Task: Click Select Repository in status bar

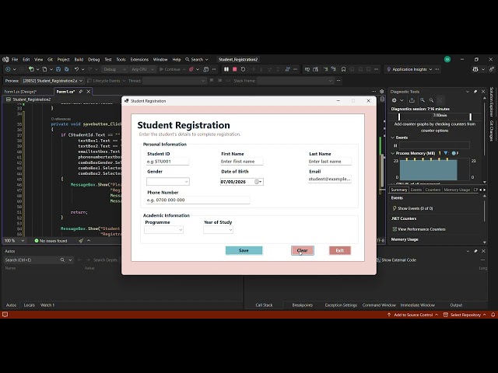Action: click(x=465, y=315)
